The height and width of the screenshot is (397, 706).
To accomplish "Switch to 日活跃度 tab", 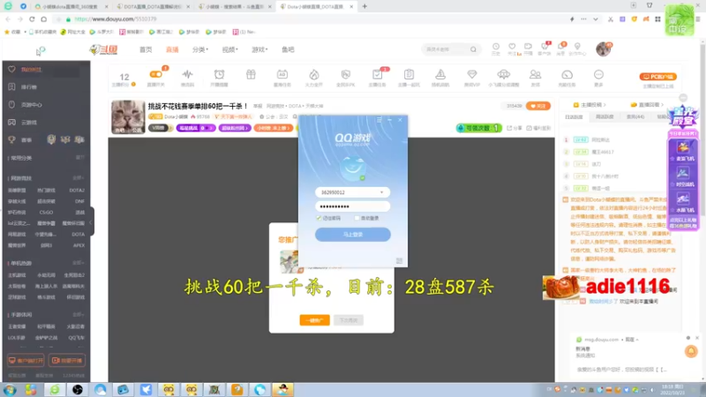I will 574,117.
